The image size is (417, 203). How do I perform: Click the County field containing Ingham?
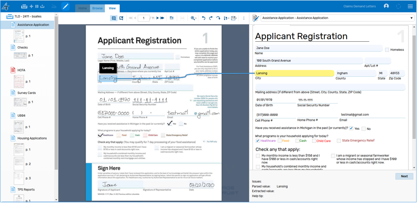355,73
